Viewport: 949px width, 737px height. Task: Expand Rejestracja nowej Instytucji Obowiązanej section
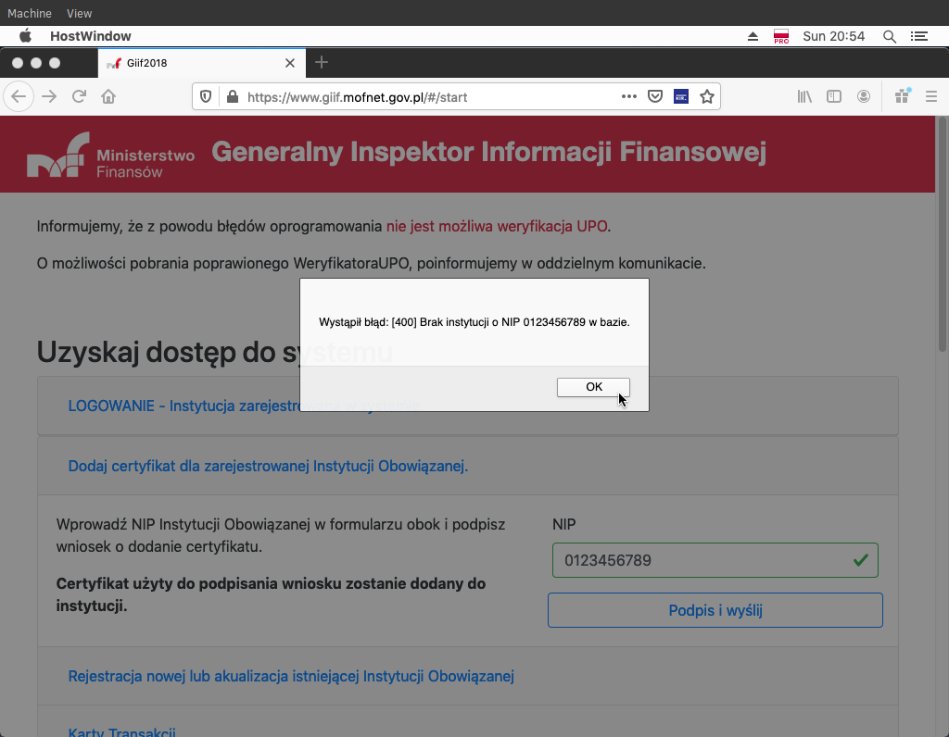(x=291, y=676)
